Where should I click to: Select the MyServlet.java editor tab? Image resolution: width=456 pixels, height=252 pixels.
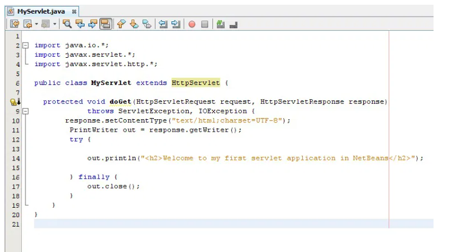40,11
